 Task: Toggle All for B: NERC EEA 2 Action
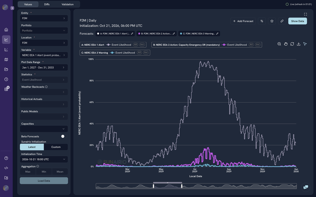coord(251,45)
